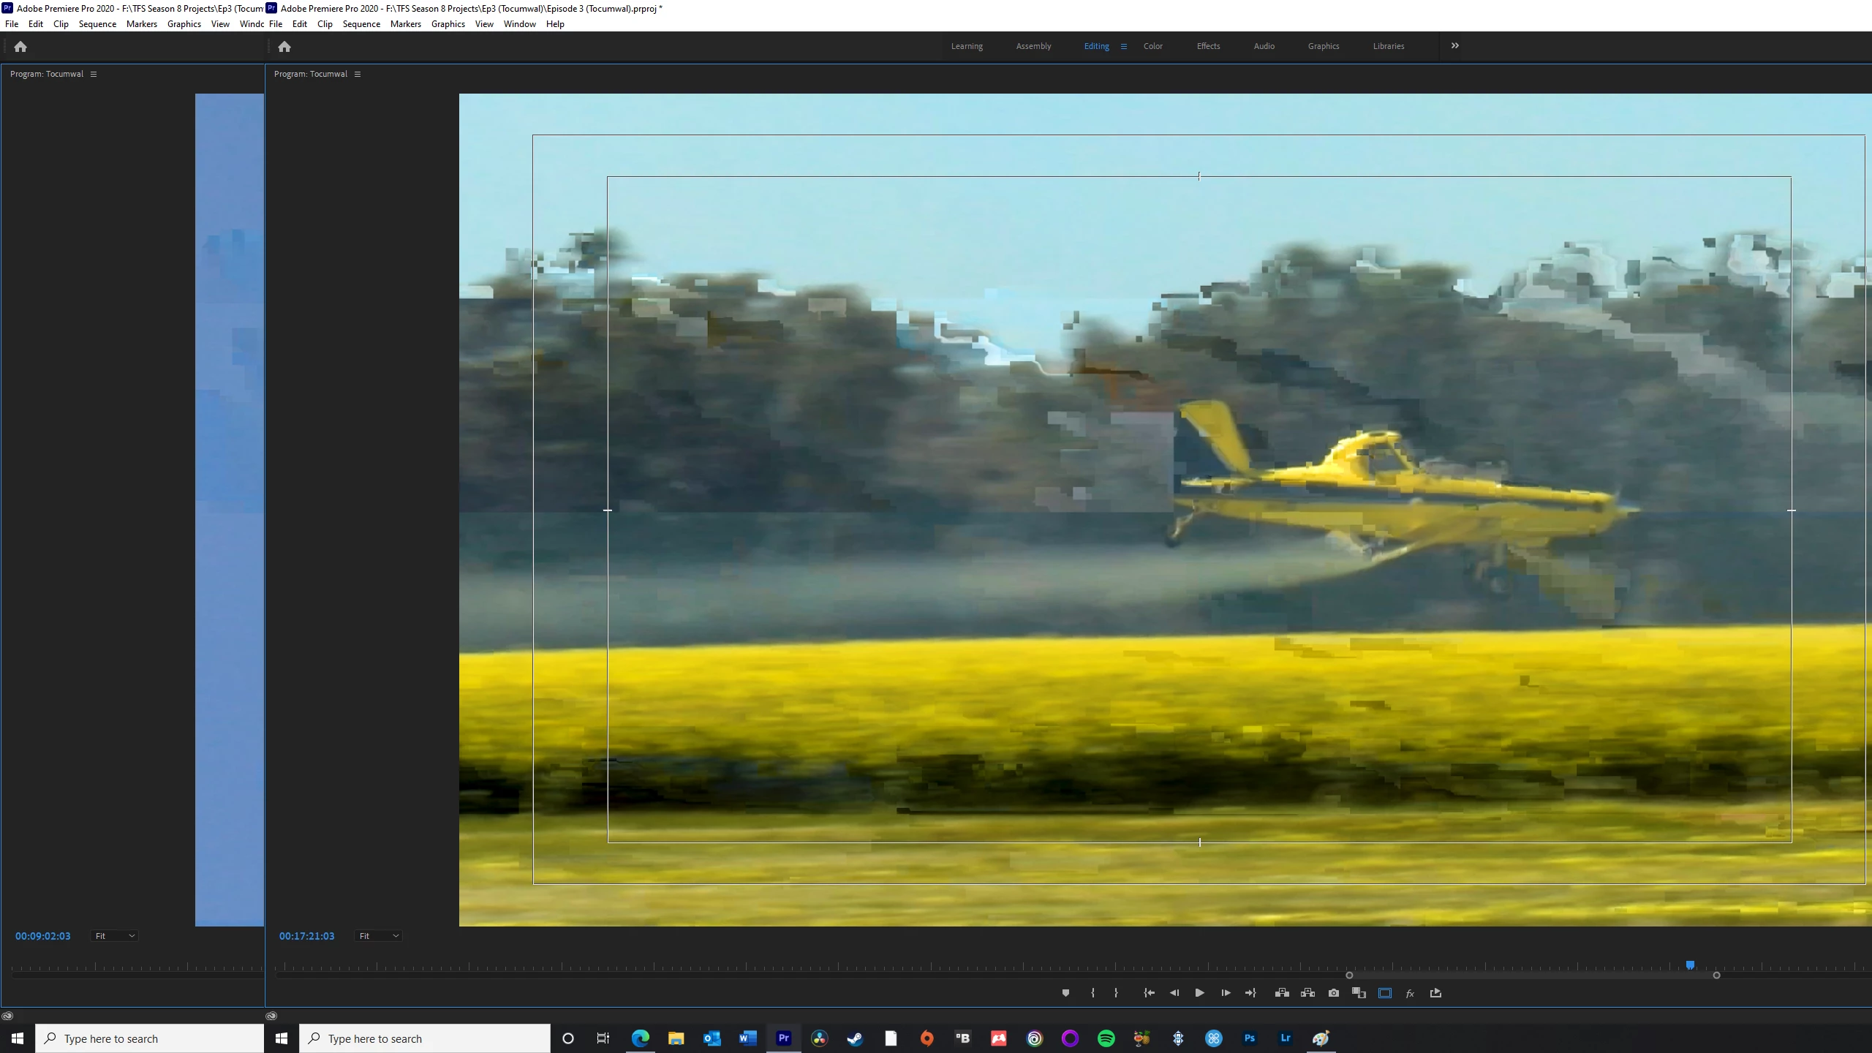Toggle the Comparison View button

[x=1359, y=993]
